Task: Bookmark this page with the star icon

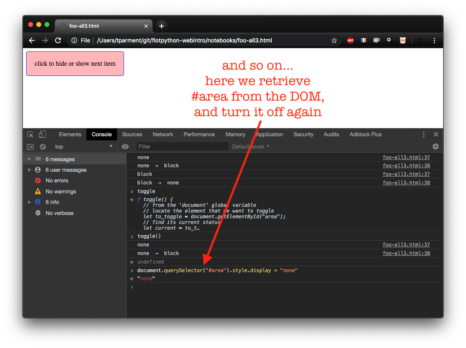Action: pos(334,40)
